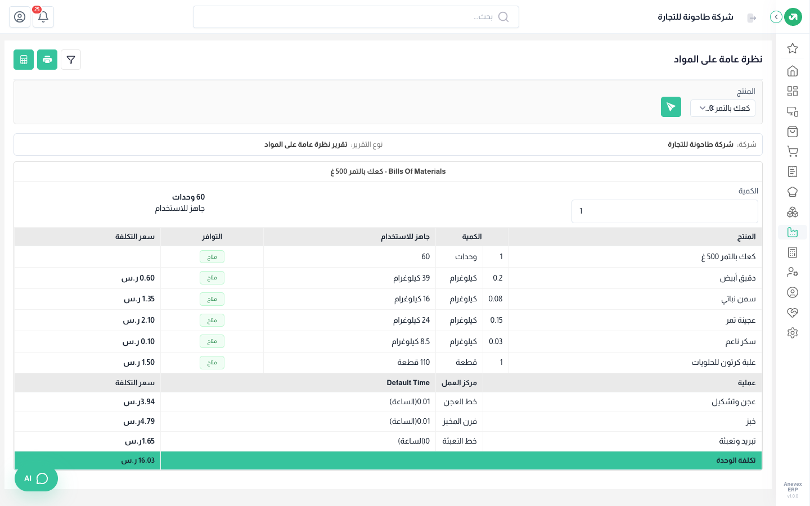This screenshot has width=810, height=506.
Task: Open the product dropdown 'كعك بالتمر'
Action: (723, 108)
